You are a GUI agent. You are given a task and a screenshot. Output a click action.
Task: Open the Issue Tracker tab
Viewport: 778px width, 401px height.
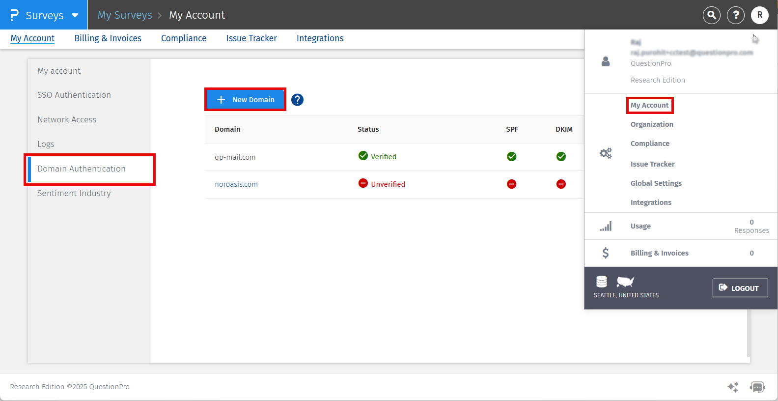(x=251, y=38)
